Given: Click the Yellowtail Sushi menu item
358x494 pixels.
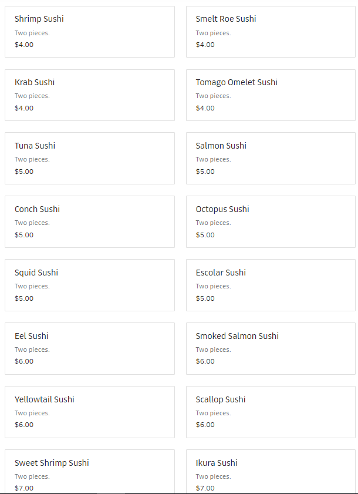Looking at the screenshot, I should point(89,412).
